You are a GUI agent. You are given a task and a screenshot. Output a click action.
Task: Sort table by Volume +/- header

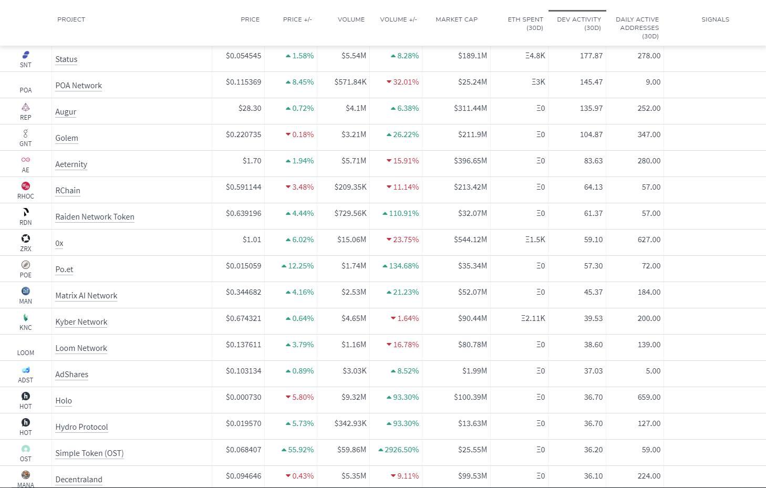click(398, 19)
